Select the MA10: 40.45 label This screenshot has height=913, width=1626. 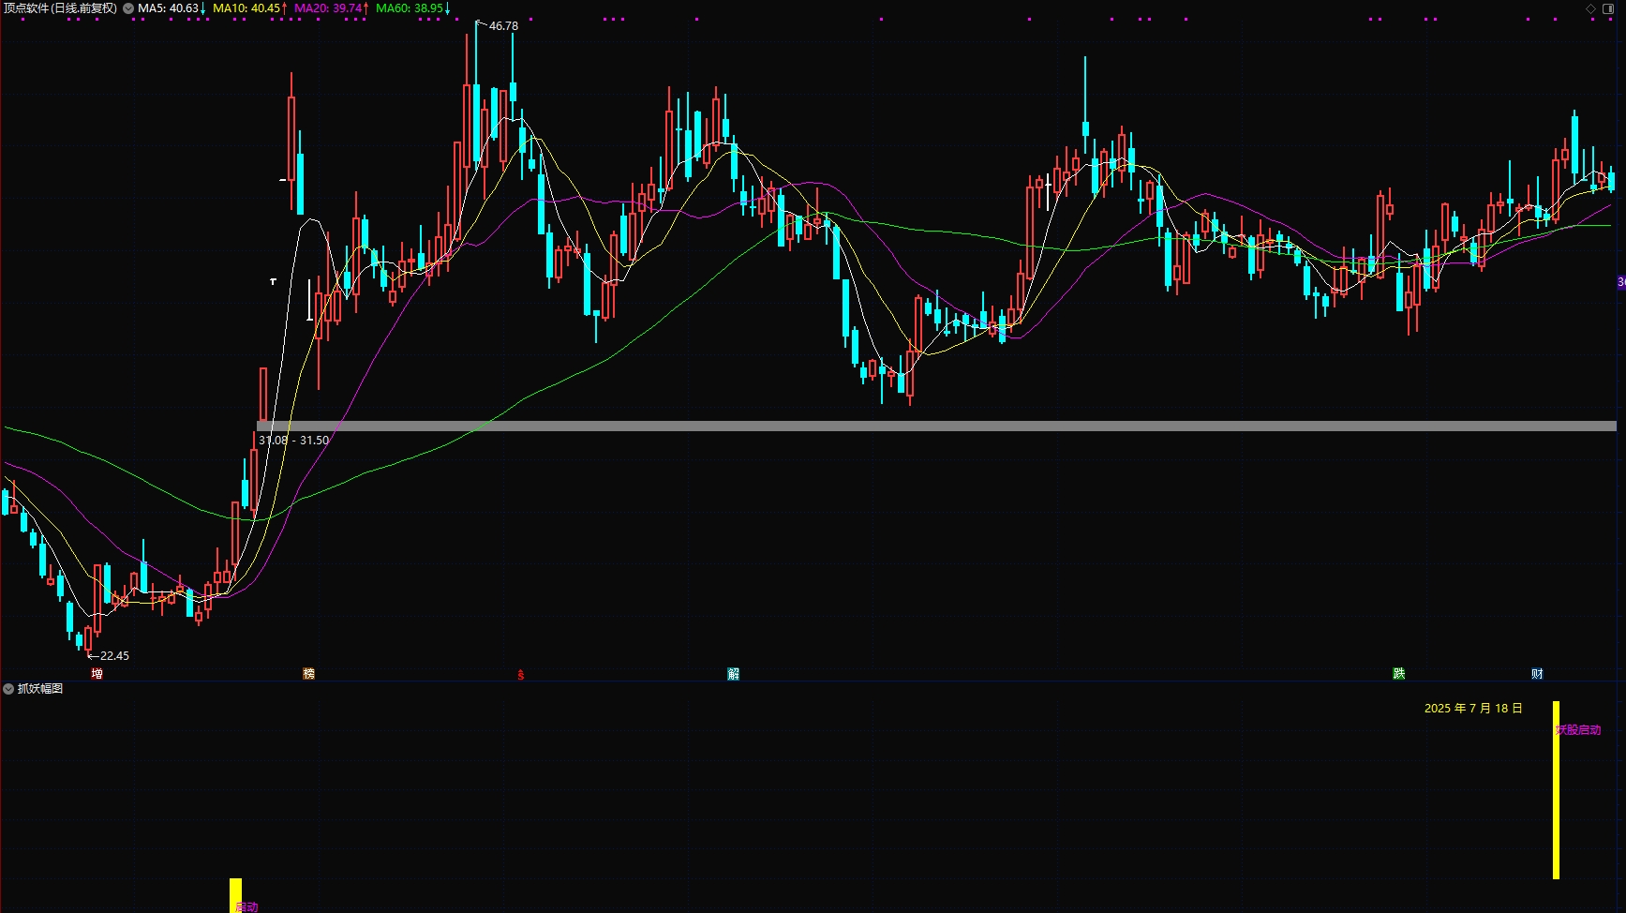point(246,8)
